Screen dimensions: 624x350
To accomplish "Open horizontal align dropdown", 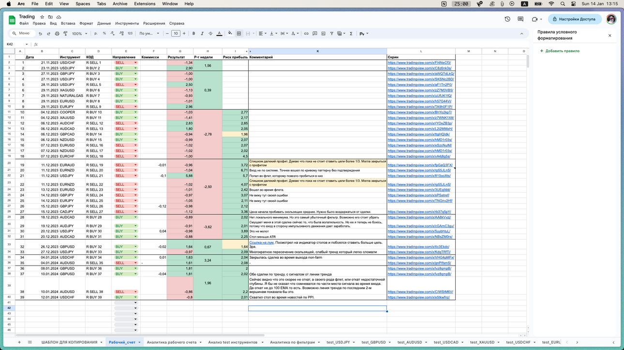I will tap(262, 34).
